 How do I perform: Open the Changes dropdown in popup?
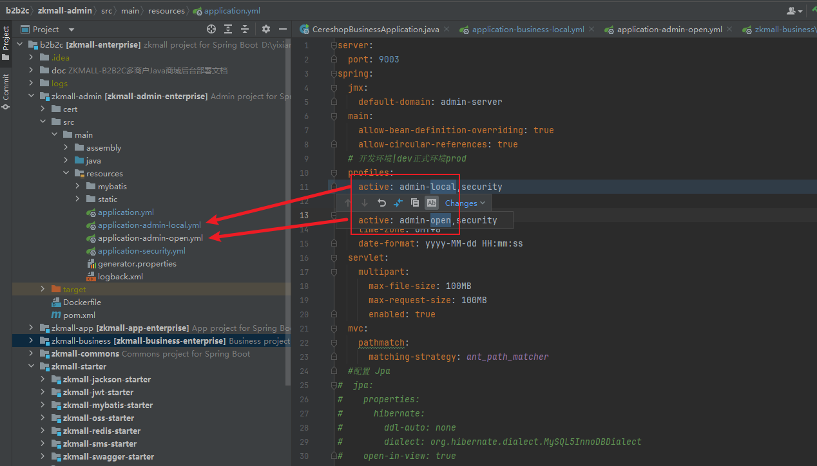tap(465, 203)
